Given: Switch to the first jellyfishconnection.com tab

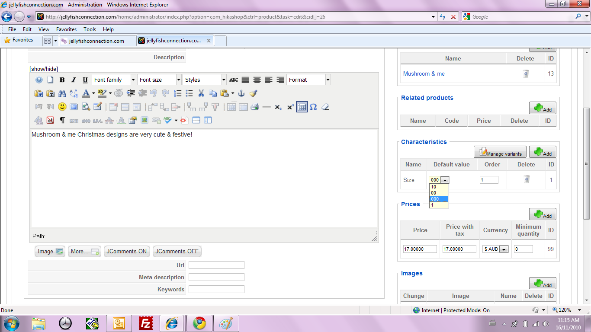Looking at the screenshot, I should coord(96,41).
